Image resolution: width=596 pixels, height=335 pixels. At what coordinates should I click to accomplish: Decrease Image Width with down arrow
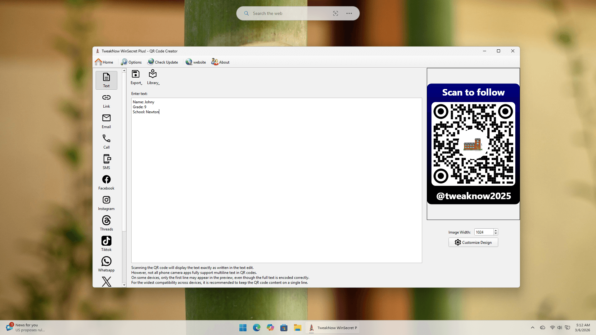(x=496, y=234)
